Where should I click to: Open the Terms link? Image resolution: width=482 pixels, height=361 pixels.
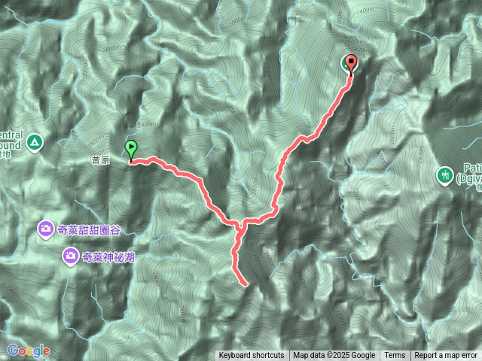(395, 356)
